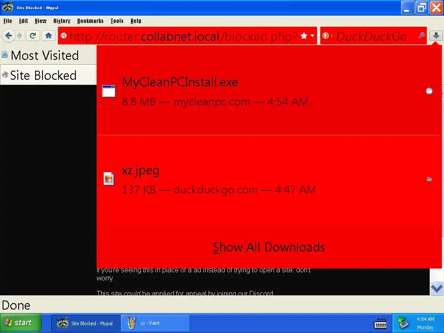Viewport: 444px width, 333px height.
Task: Click the Mypal raccoon icon in title bar
Action: pyautogui.click(x=7, y=7)
